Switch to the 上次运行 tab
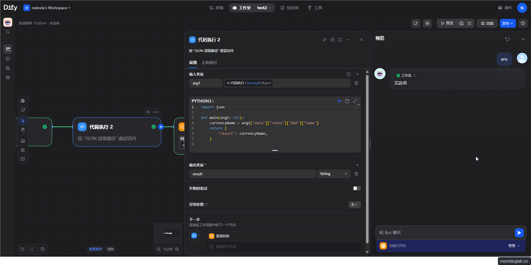The height and width of the screenshot is (265, 531). [209, 62]
